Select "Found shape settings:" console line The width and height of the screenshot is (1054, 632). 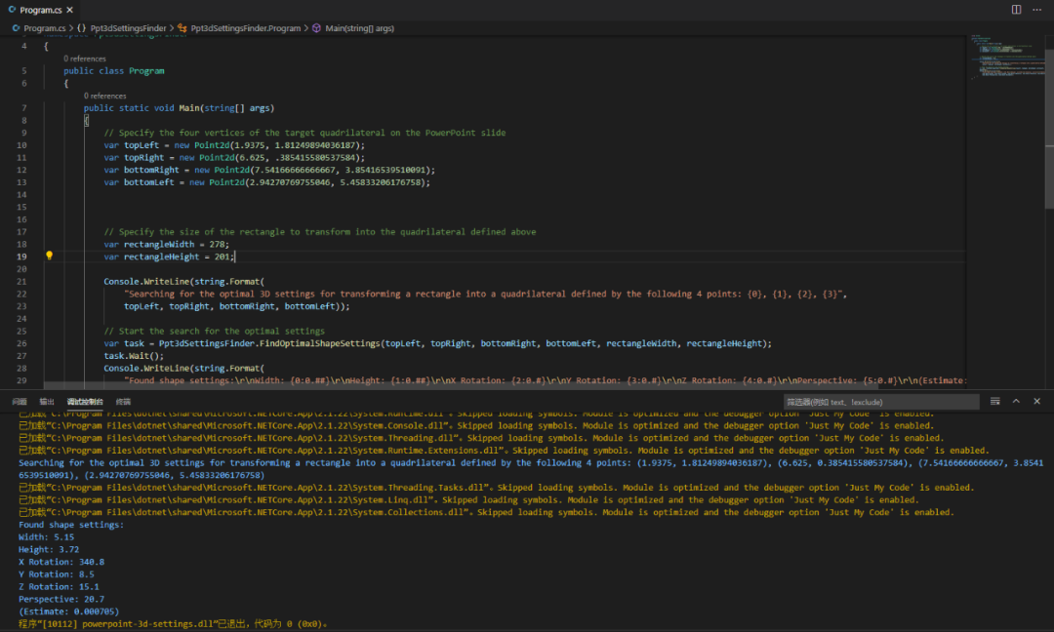pos(71,525)
